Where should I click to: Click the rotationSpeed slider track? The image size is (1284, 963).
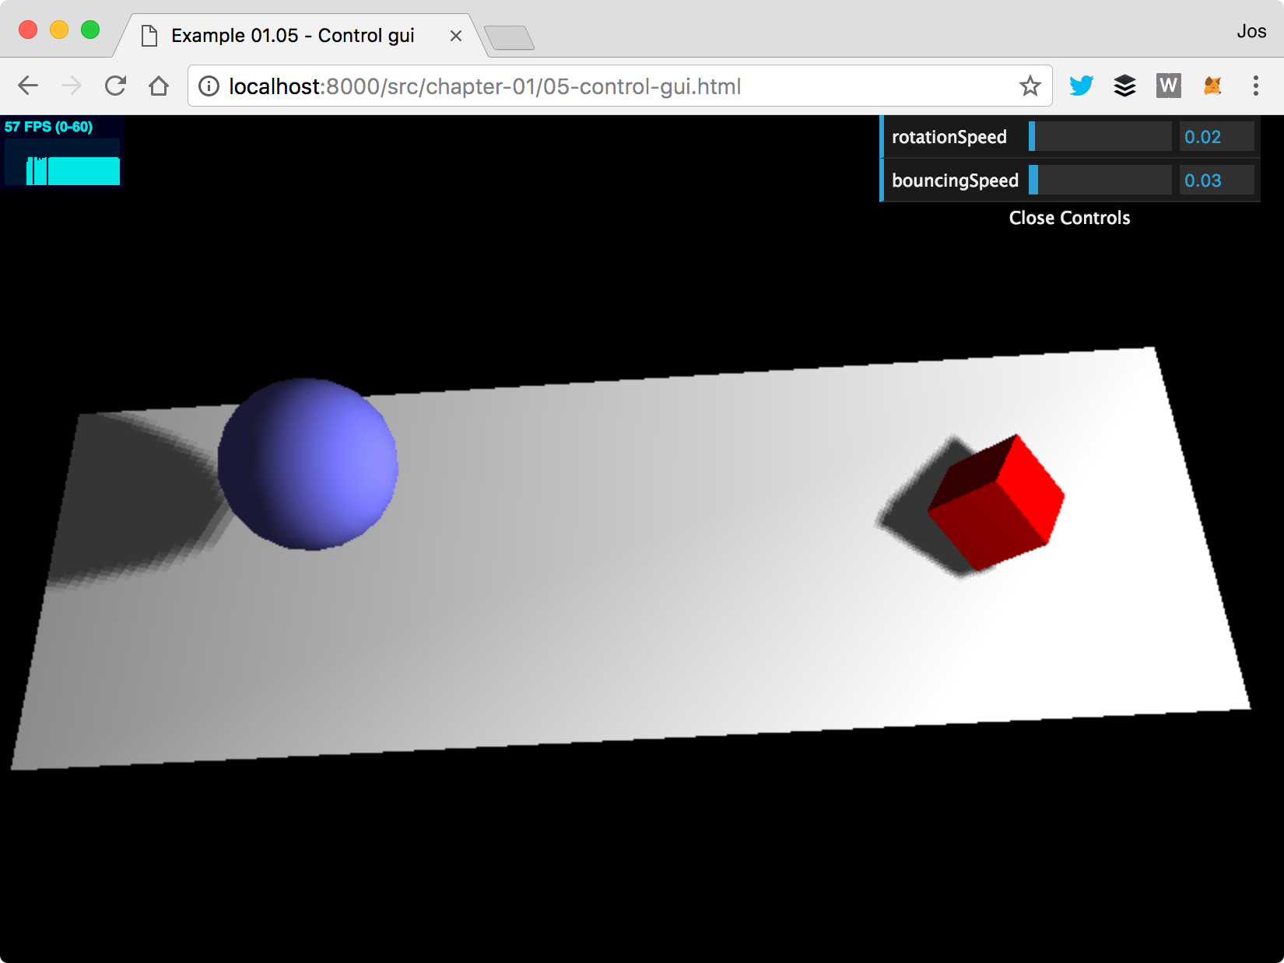tap(1100, 137)
